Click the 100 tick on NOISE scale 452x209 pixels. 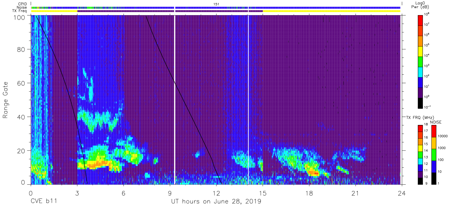pyautogui.click(x=440, y=160)
